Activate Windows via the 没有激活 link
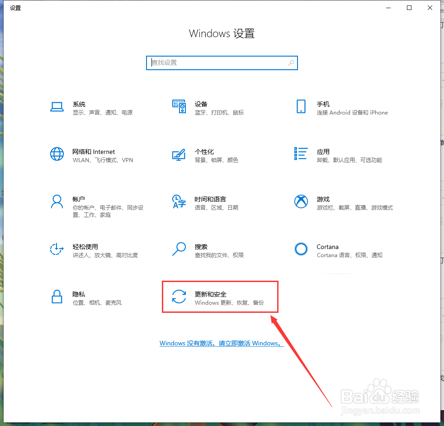 point(222,343)
